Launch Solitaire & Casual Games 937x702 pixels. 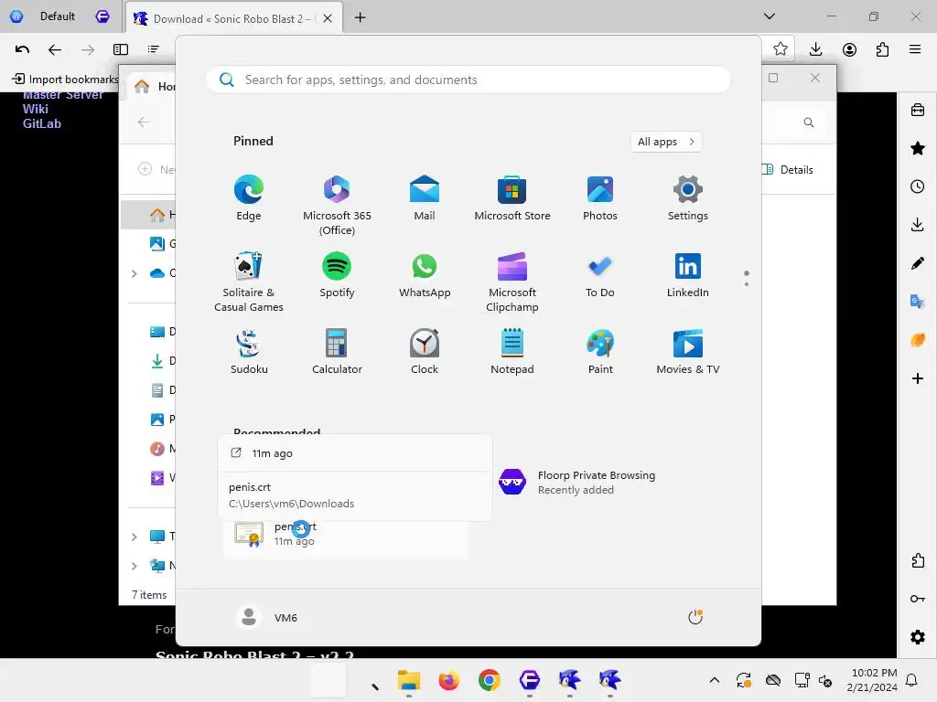(x=249, y=282)
